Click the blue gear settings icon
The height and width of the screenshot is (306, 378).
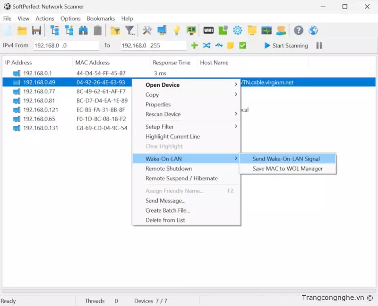pyautogui.click(x=237, y=31)
